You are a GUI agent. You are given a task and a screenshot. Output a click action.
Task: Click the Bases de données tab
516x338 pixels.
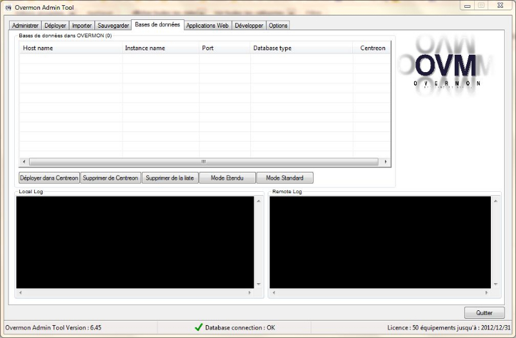point(157,24)
